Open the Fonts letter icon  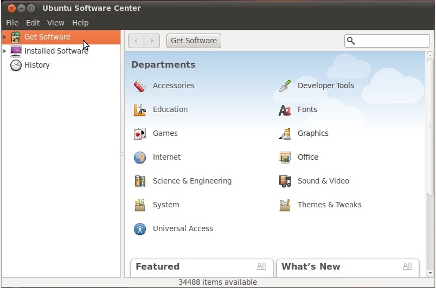tap(285, 109)
